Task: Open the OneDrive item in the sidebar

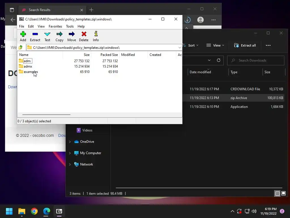Action: tap(87, 142)
